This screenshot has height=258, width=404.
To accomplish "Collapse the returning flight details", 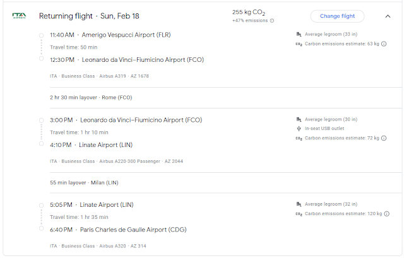I will click(x=388, y=16).
